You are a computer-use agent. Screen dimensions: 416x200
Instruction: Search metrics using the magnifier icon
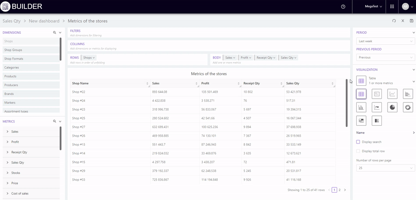(54, 121)
